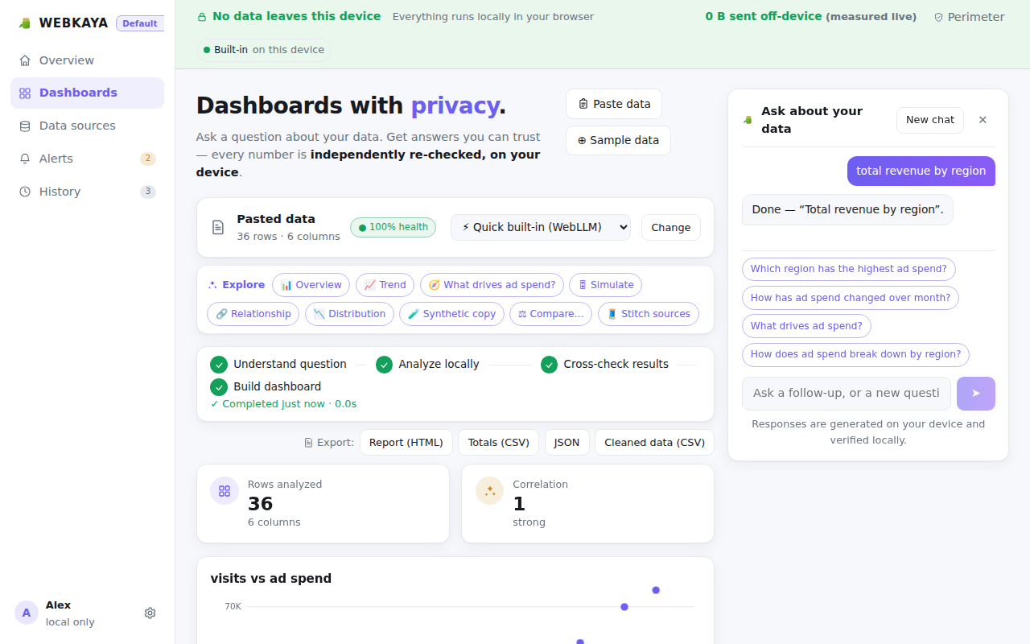The image size is (1030, 644).
Task: Click the Alerts bell icon
Action: (x=25, y=159)
